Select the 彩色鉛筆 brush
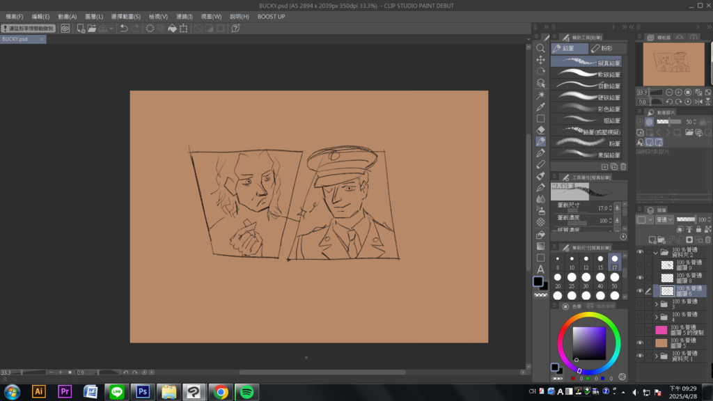The image size is (713, 401). pyautogui.click(x=586, y=109)
